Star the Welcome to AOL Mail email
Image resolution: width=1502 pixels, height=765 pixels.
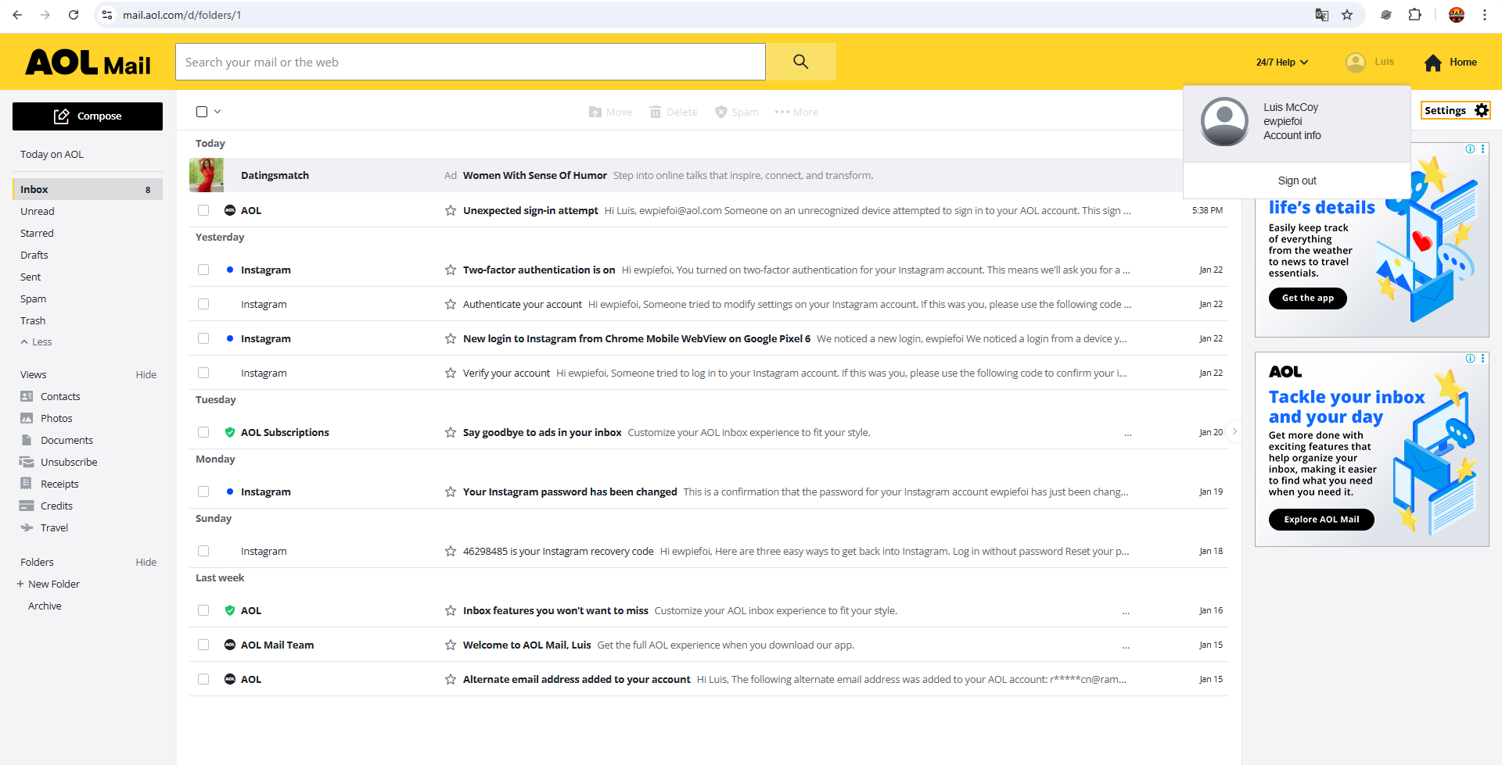coord(451,645)
